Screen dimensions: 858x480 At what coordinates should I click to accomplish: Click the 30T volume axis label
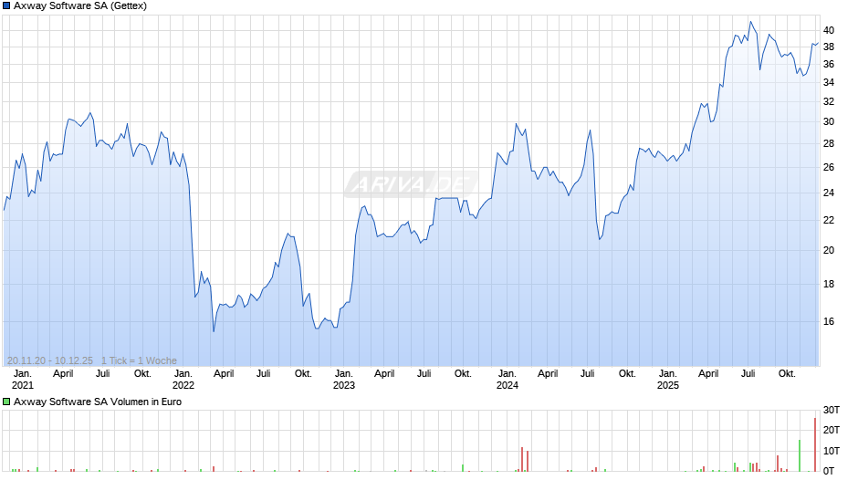click(x=832, y=411)
